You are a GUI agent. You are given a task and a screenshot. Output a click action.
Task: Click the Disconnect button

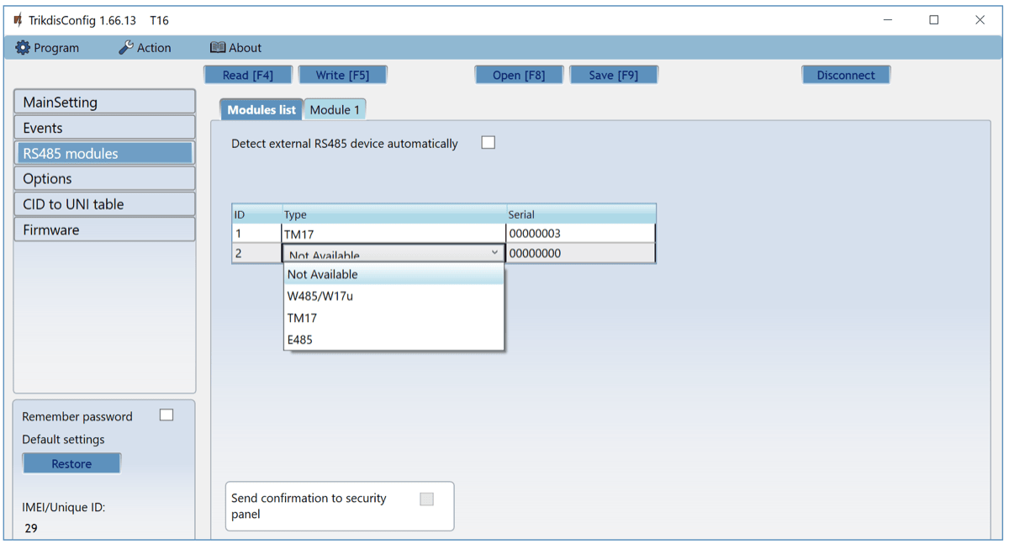(x=845, y=75)
